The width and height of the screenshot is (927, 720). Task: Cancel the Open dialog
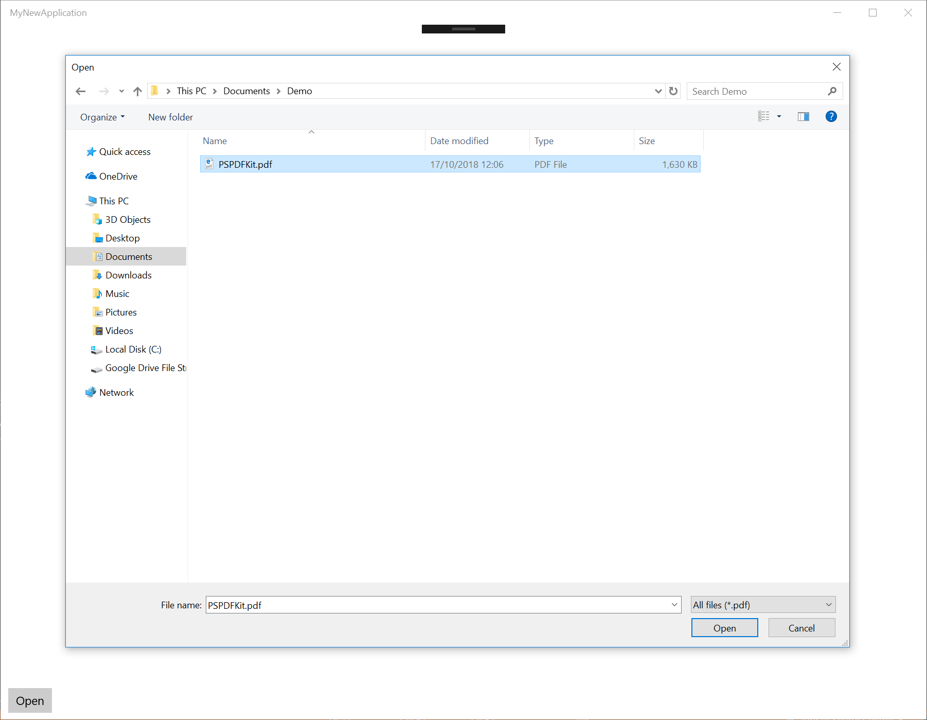tap(801, 628)
